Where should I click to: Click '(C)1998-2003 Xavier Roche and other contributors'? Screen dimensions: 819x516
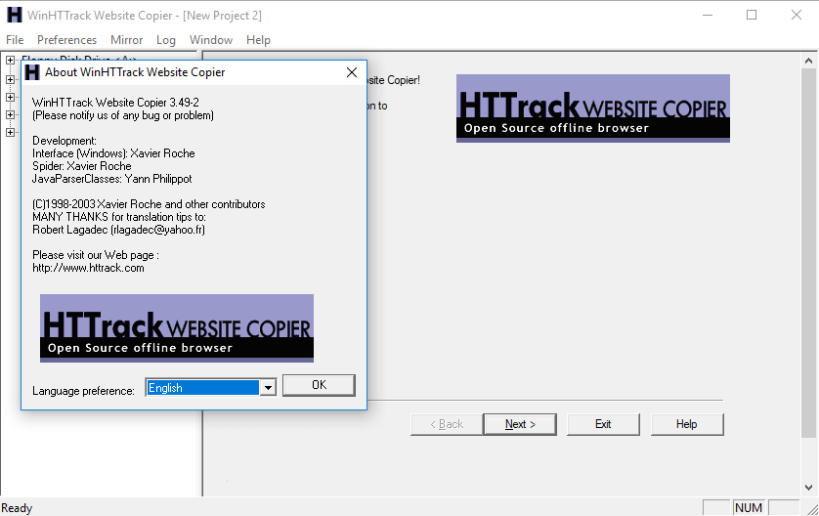coord(149,204)
